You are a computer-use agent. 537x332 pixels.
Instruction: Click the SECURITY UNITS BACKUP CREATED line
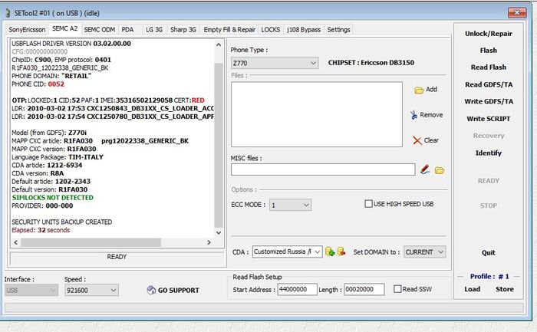tap(61, 222)
